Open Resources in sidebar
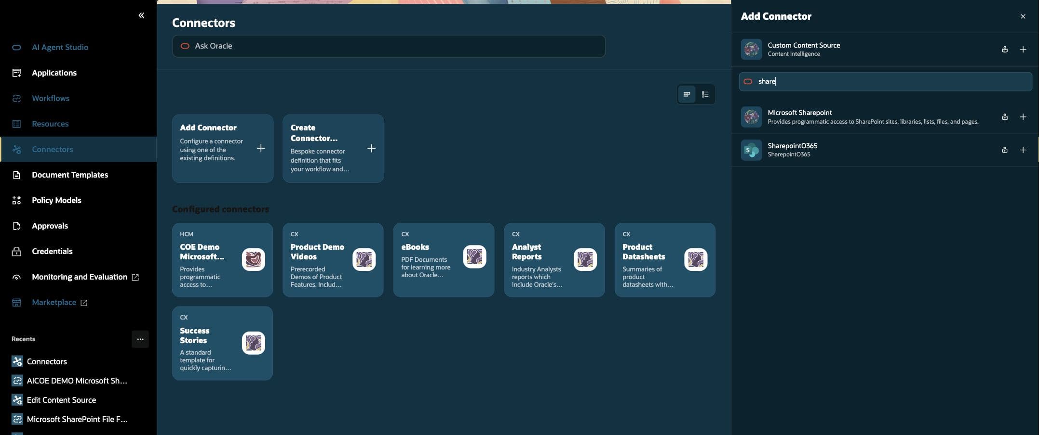This screenshot has width=1039, height=435. (x=50, y=124)
